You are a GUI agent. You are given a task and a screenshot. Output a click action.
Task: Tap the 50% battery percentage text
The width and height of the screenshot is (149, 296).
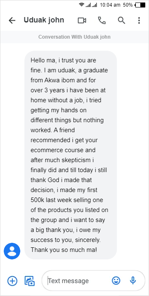tap(128, 5)
